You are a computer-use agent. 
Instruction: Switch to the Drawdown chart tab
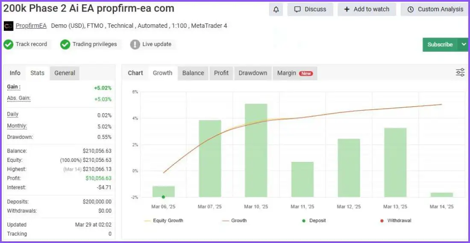253,73
